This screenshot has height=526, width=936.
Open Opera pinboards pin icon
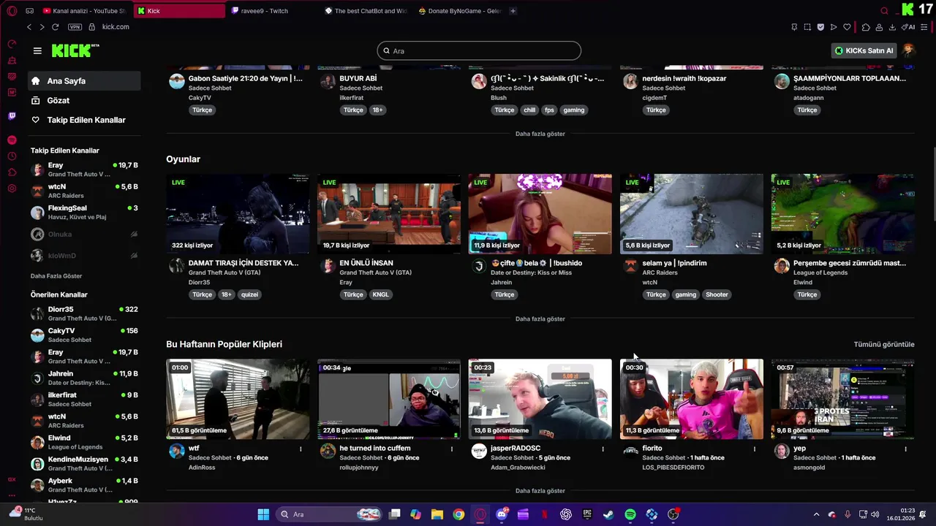(x=794, y=27)
